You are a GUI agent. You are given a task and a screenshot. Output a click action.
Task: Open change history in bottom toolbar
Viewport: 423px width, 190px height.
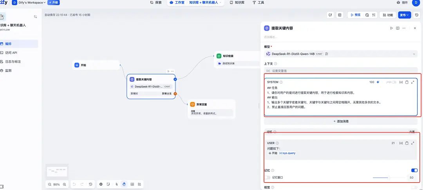(x=90, y=185)
